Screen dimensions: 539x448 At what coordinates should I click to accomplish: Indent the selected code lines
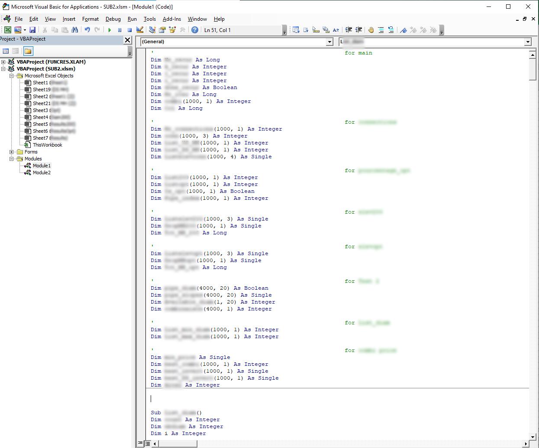pos(349,30)
